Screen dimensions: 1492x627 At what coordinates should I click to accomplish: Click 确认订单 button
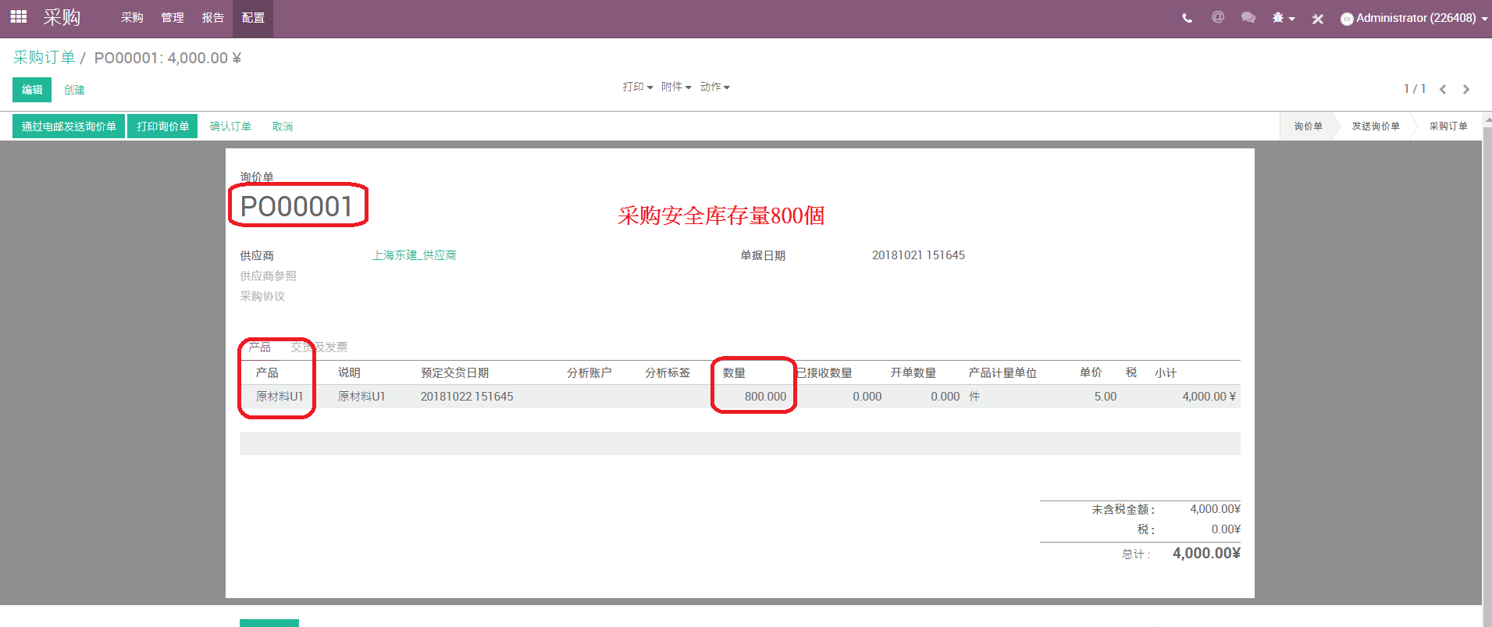tap(230, 126)
